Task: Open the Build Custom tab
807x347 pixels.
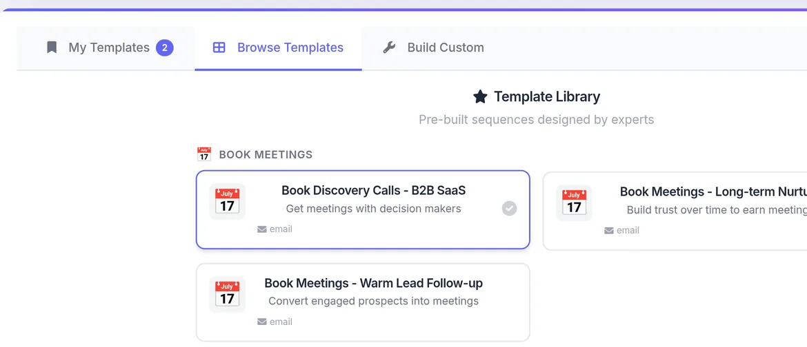Action: click(x=445, y=48)
